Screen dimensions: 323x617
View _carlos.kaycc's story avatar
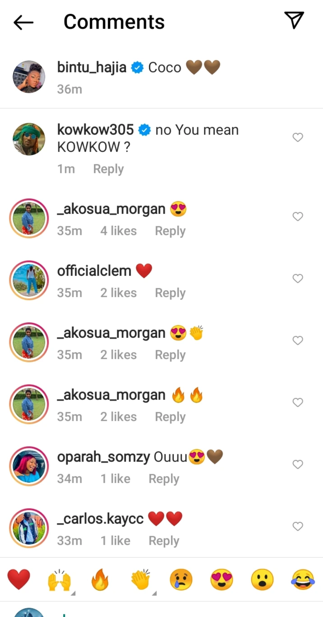[x=29, y=527]
